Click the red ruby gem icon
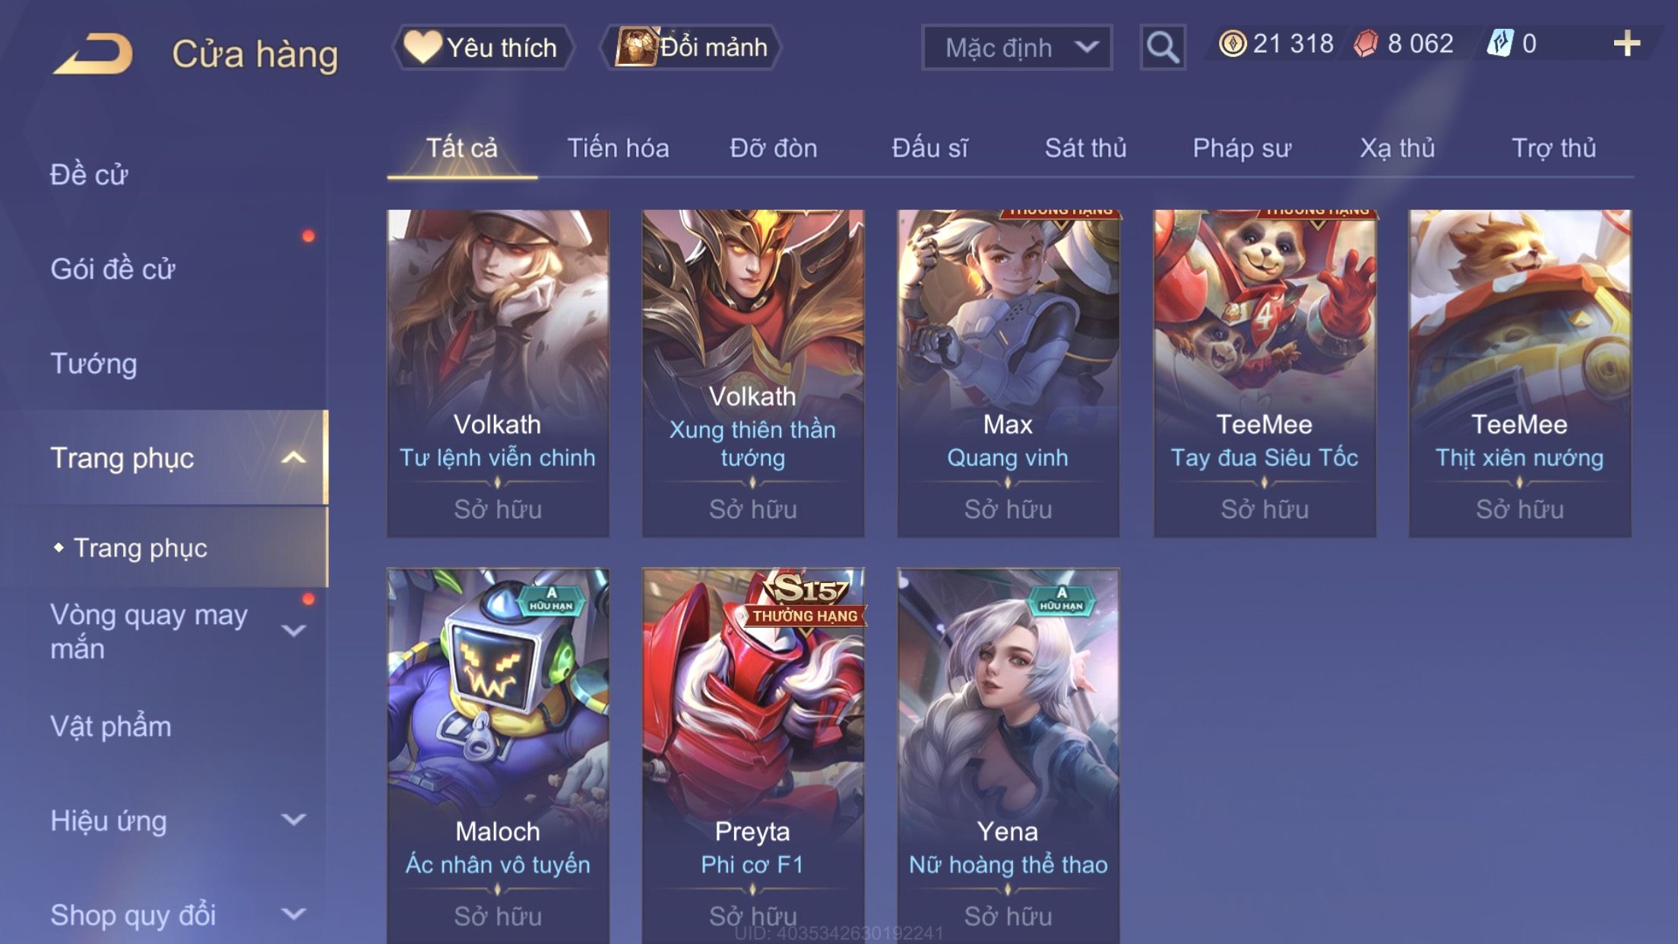The width and height of the screenshot is (1678, 944). (1366, 43)
